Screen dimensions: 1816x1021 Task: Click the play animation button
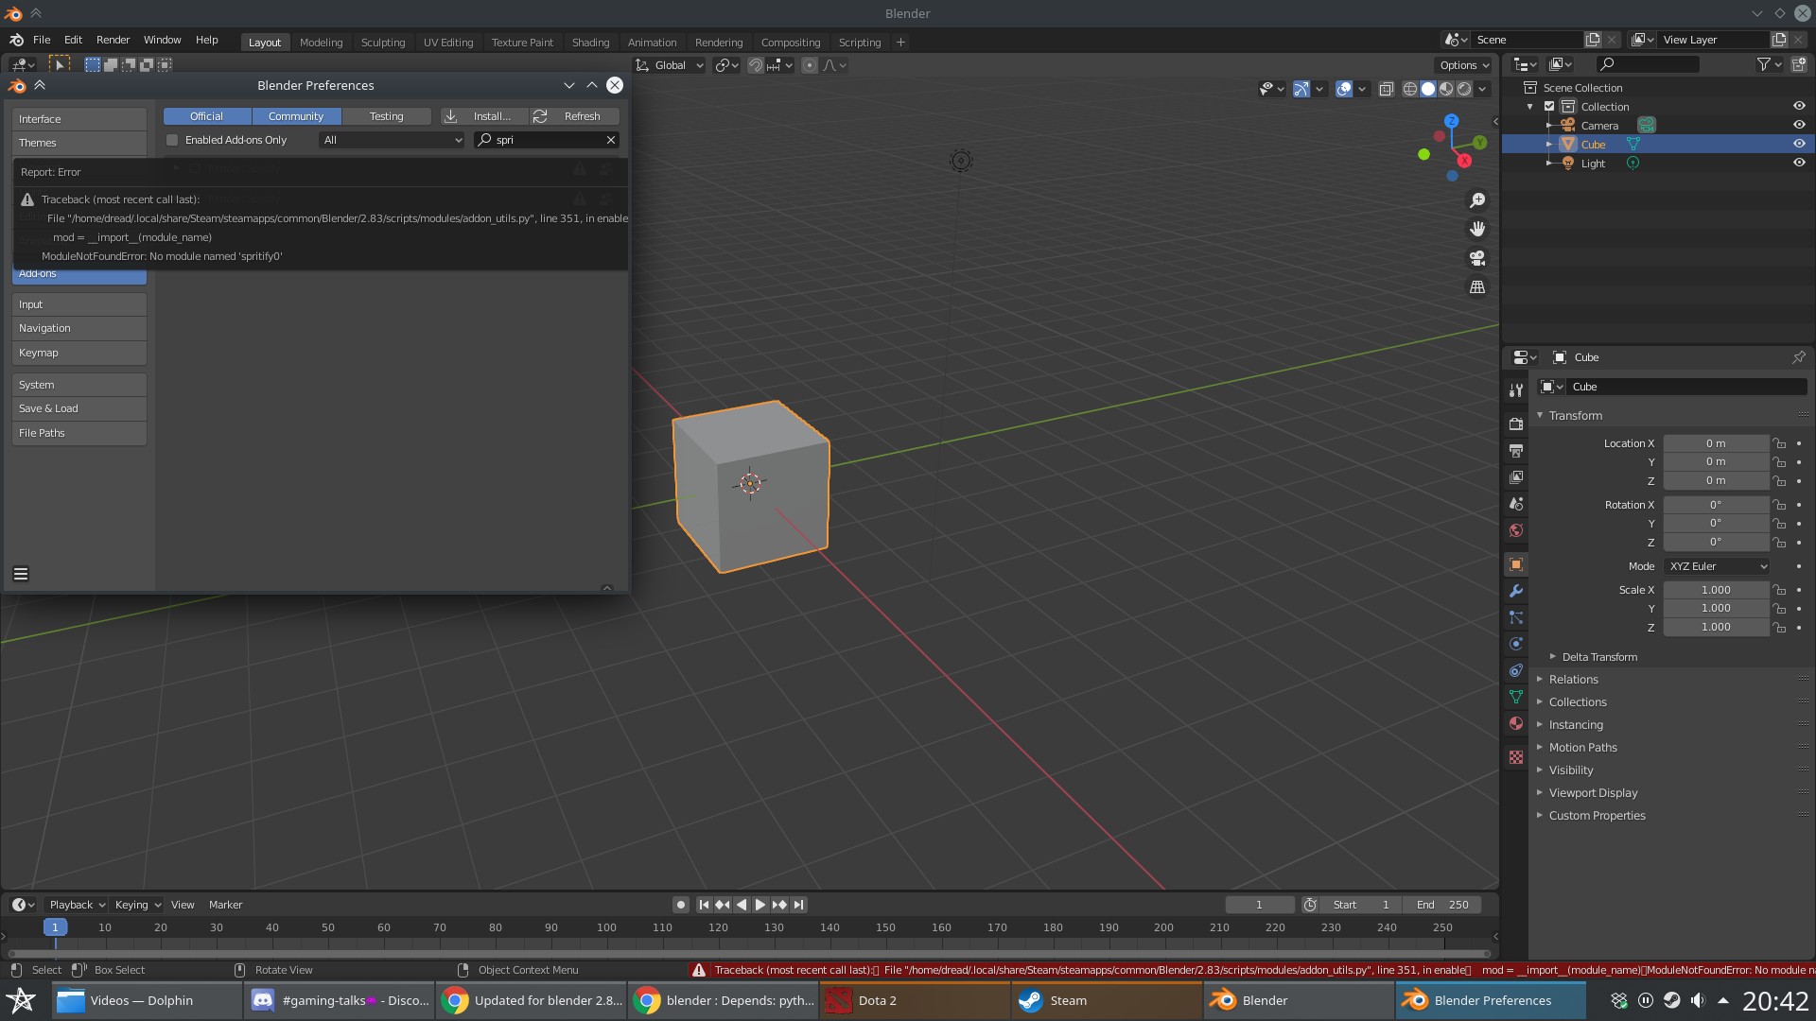click(760, 905)
